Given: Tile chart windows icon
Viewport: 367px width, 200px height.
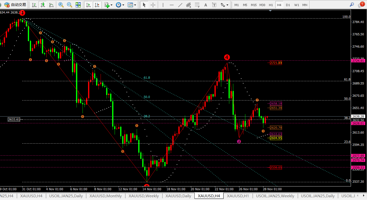Looking at the screenshot, I should 78,5.
